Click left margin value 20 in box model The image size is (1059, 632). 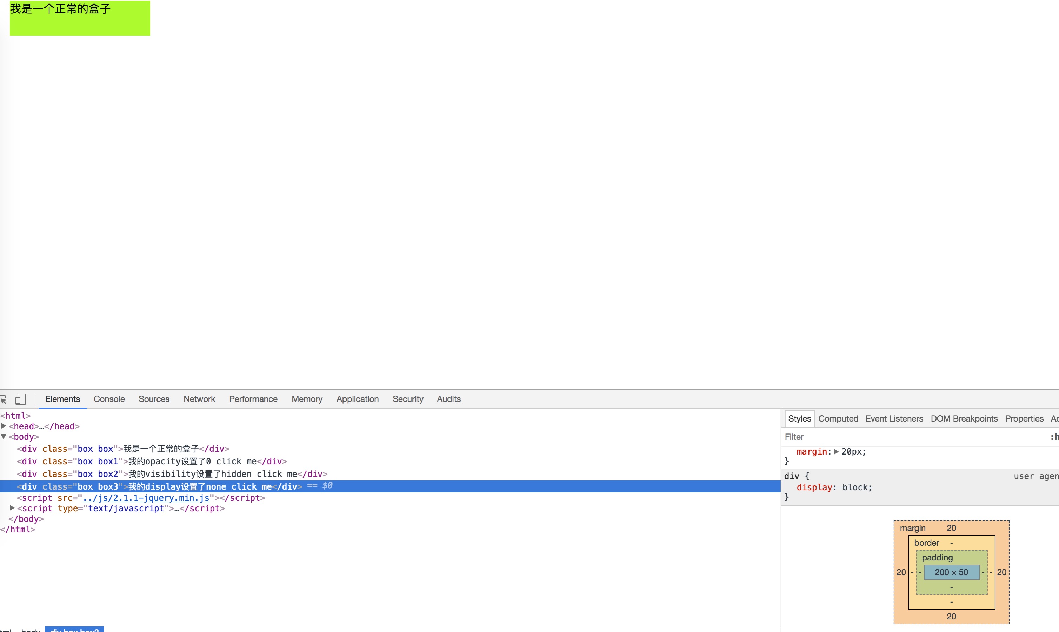point(901,572)
